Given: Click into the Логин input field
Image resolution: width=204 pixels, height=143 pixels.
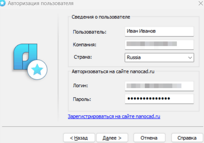Looking at the screenshot, I should click(159, 86).
